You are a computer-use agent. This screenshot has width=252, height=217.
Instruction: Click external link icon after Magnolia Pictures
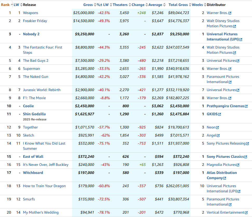(238, 165)
